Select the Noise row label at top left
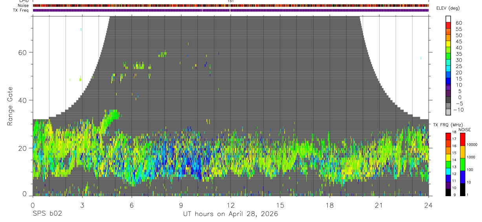The height and width of the screenshot is (222, 482). coord(23,5)
